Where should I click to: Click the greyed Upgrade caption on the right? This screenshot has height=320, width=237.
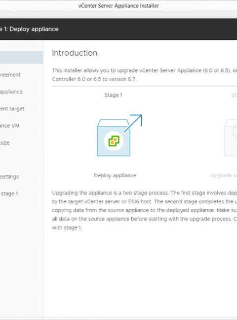(224, 176)
